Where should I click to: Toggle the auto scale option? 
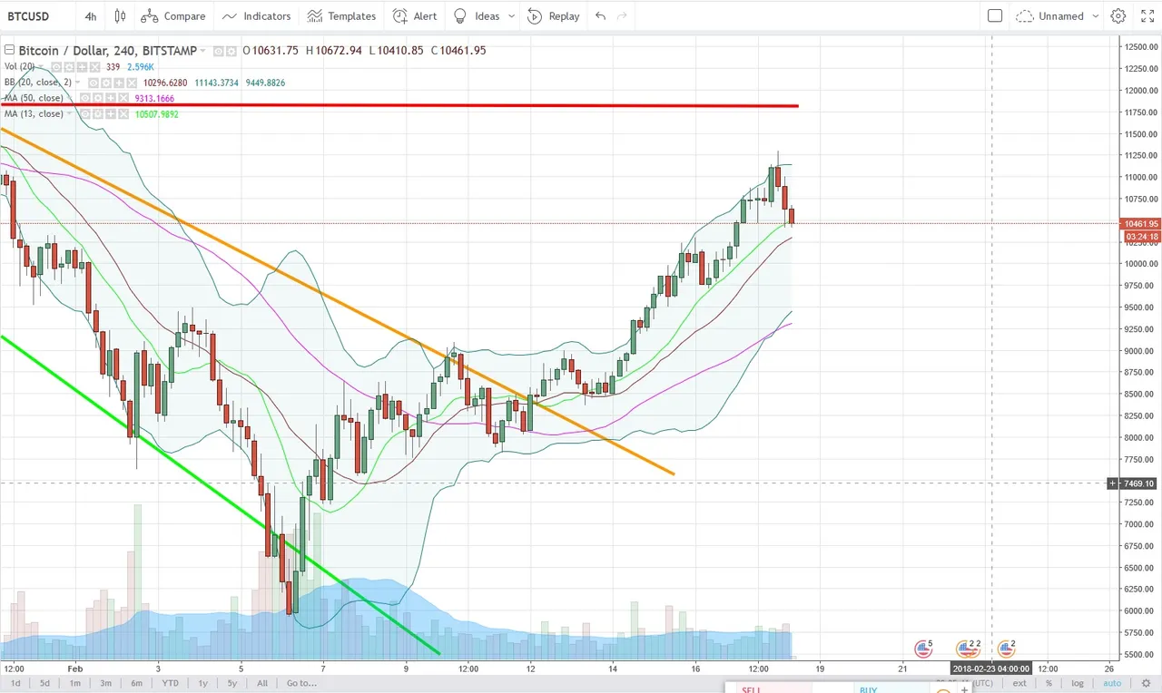tap(1112, 683)
